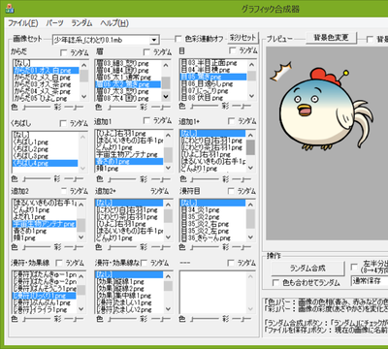Click the scroll down arrow in 目 list
This screenshot has width=388, height=349.
[251, 96]
